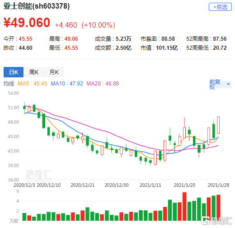Click the last red volume bar on the right
The height and width of the screenshot is (228, 235).
[x=218, y=208]
